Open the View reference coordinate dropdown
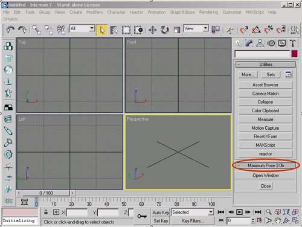 click(196, 28)
